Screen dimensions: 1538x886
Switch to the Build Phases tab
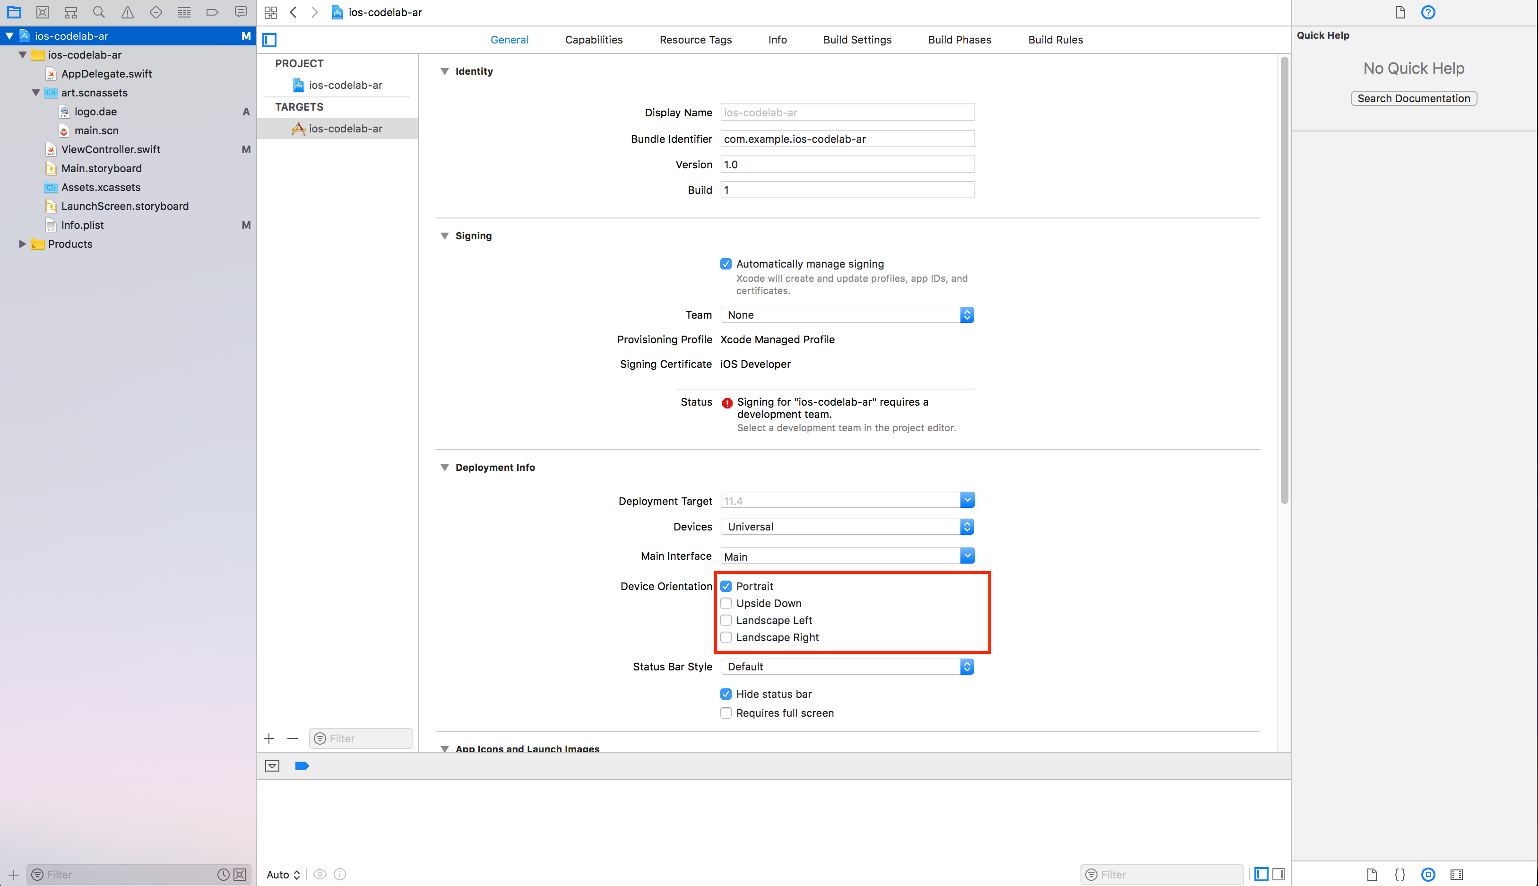(959, 40)
